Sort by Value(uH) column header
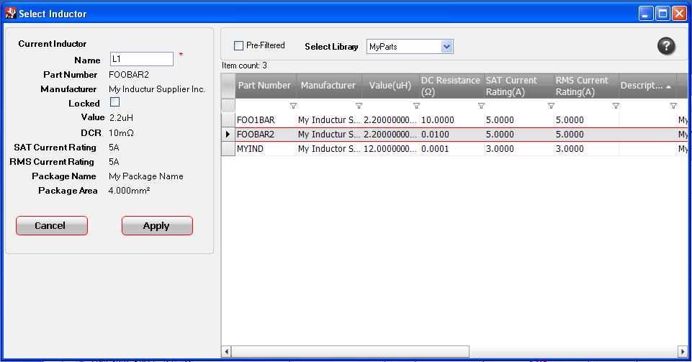 (390, 86)
